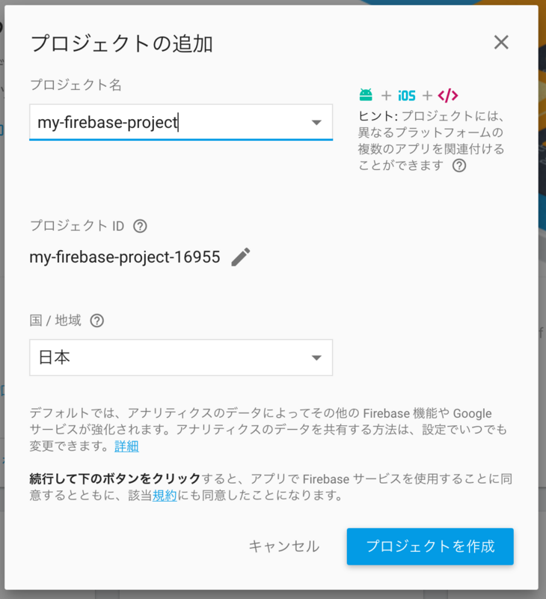This screenshot has width=546, height=599.
Task: Edit project ID with the pencil icon
Action: [x=241, y=257]
